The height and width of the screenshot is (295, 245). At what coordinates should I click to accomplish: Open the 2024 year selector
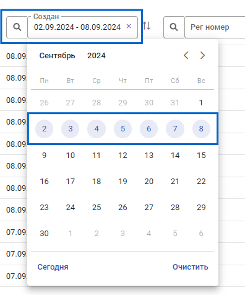[x=97, y=56]
